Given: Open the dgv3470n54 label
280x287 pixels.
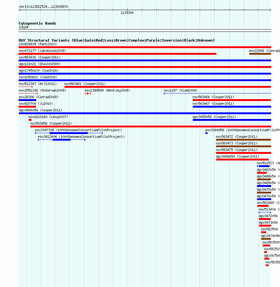Looking at the screenshot, I should [268, 189].
